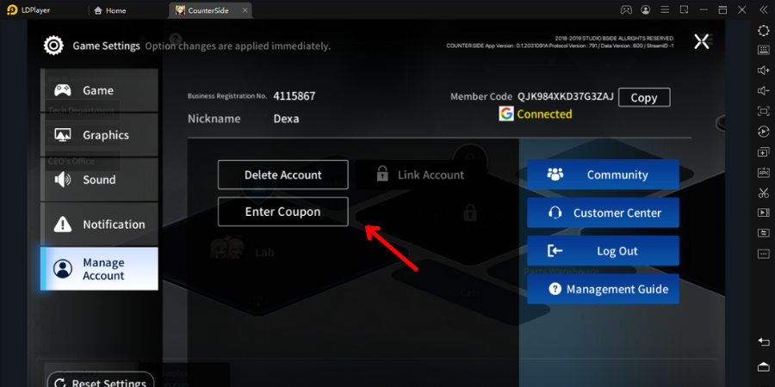Viewport: 775px width, 387px height.
Task: Switch to the LDPlayer Home tab
Action: pos(110,10)
